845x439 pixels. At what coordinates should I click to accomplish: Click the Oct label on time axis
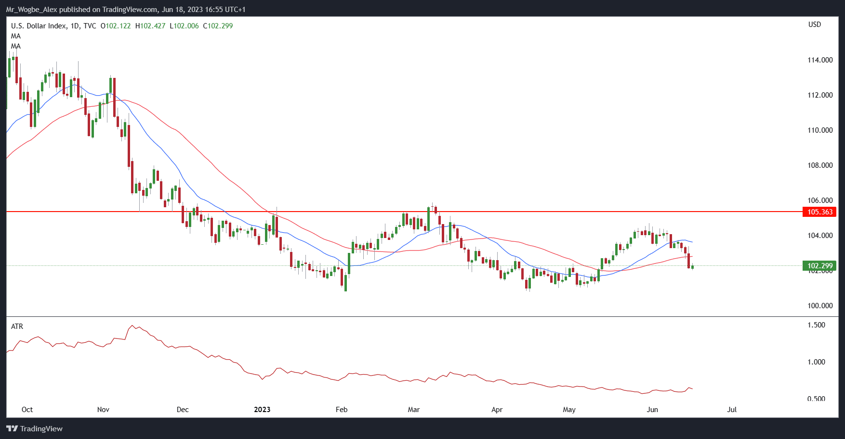point(27,410)
